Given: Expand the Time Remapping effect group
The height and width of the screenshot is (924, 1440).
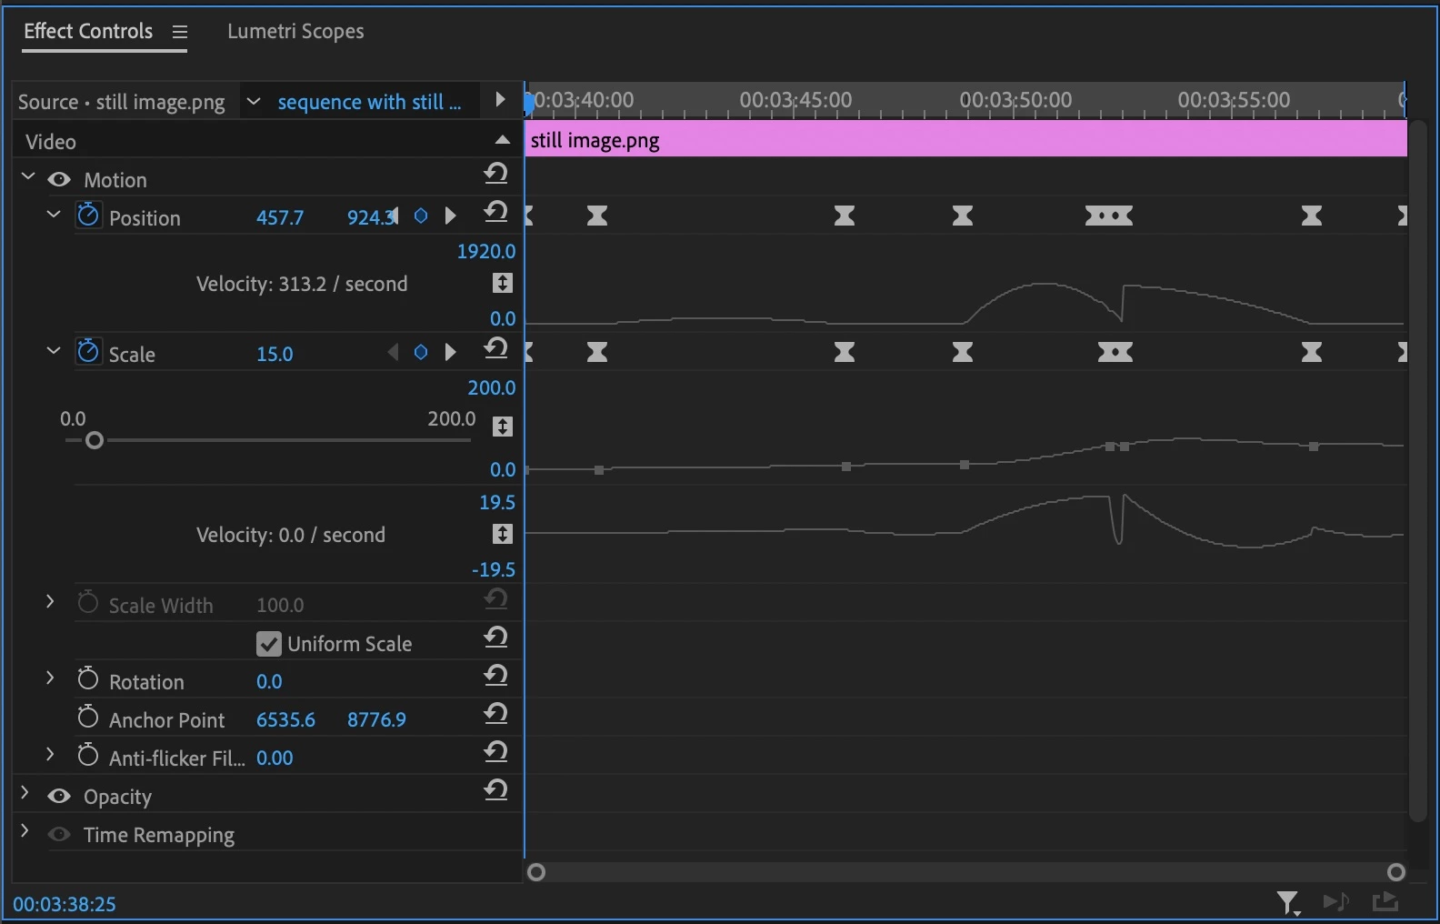Looking at the screenshot, I should (x=25, y=831).
